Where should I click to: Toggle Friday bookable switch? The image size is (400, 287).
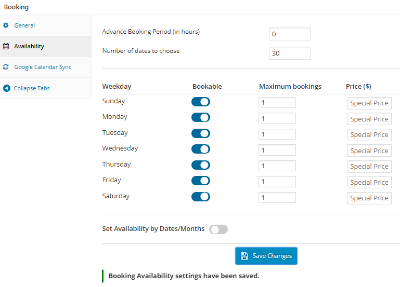click(201, 181)
